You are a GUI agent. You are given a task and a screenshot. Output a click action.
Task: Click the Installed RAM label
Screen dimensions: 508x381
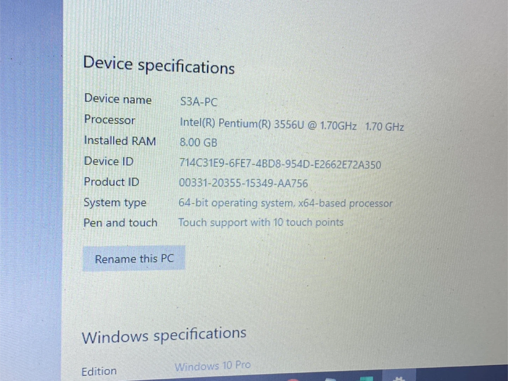point(120,140)
